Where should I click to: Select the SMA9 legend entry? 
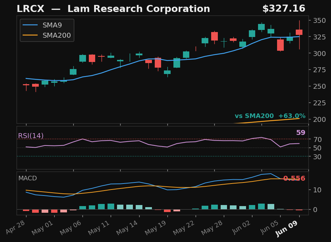point(42,25)
